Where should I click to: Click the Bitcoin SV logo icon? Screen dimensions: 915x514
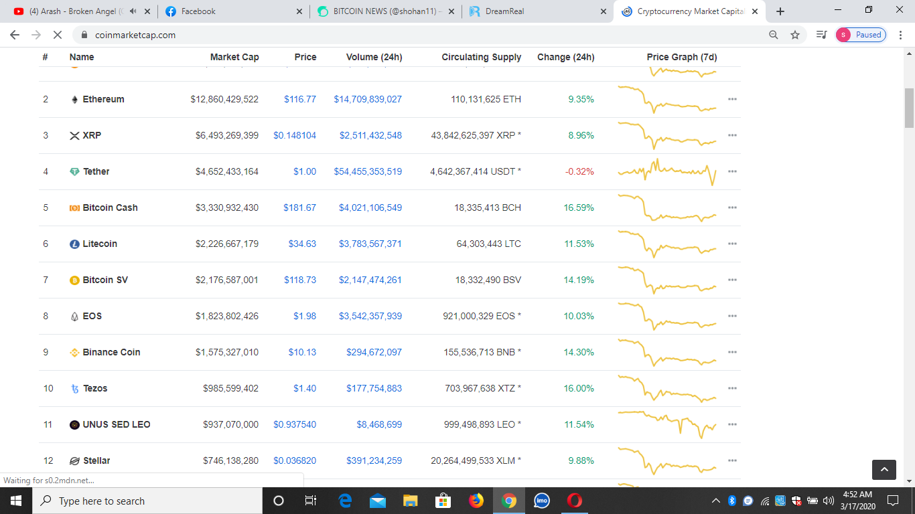click(74, 280)
